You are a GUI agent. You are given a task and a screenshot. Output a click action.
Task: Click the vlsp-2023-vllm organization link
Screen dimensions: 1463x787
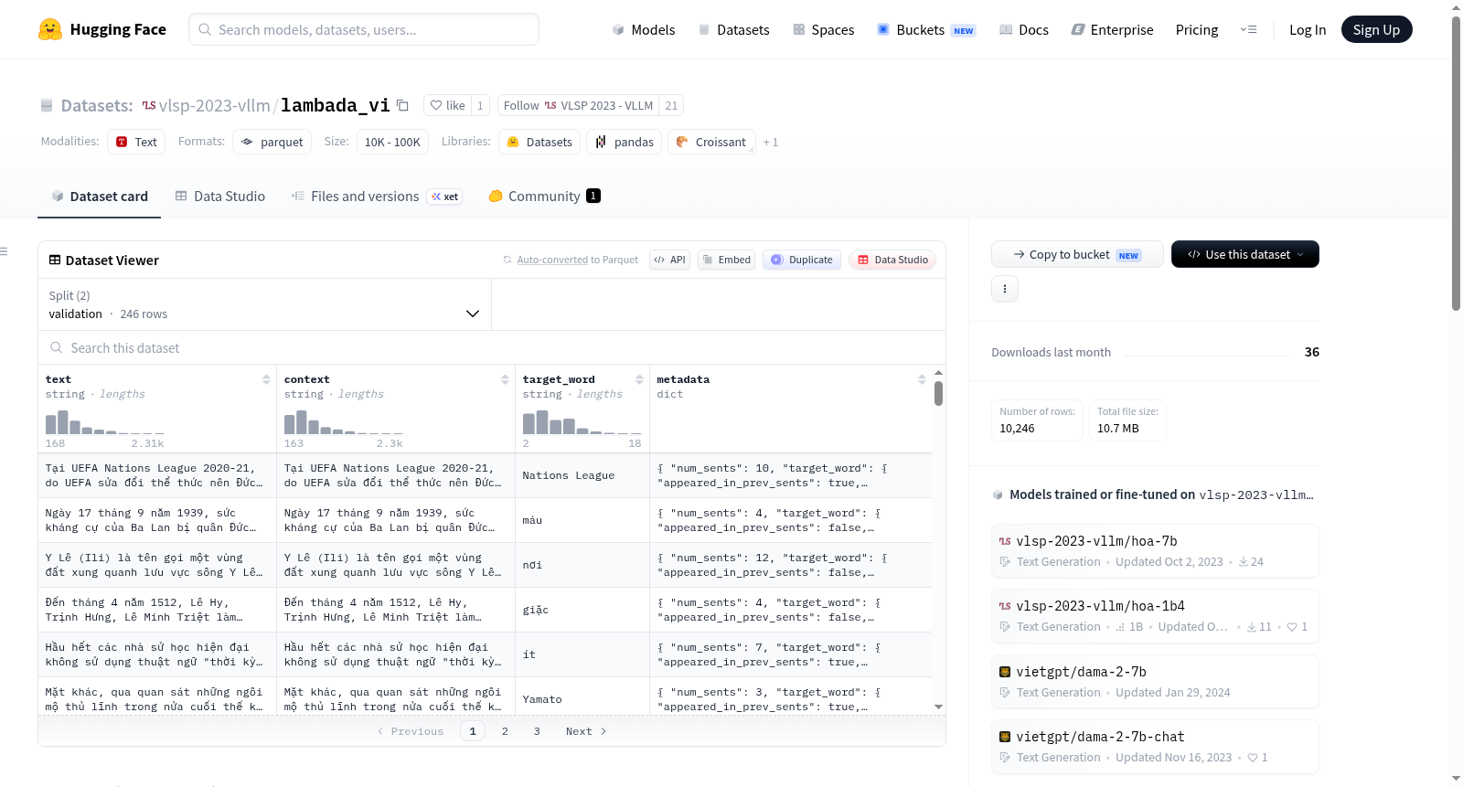(x=214, y=105)
